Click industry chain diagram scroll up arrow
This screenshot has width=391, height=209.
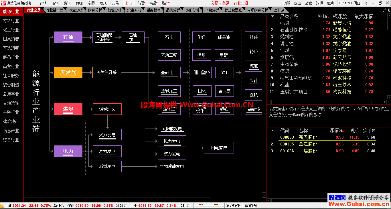click(264, 16)
